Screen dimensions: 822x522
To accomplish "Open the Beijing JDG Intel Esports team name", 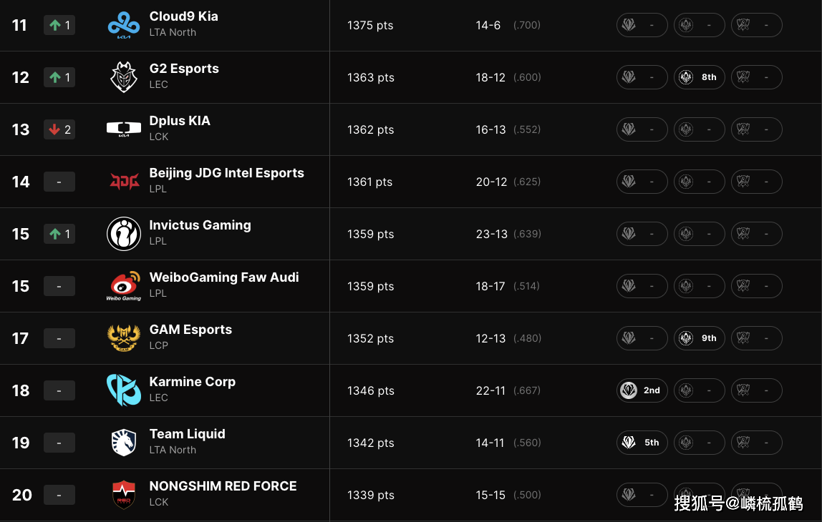I will tap(226, 173).
